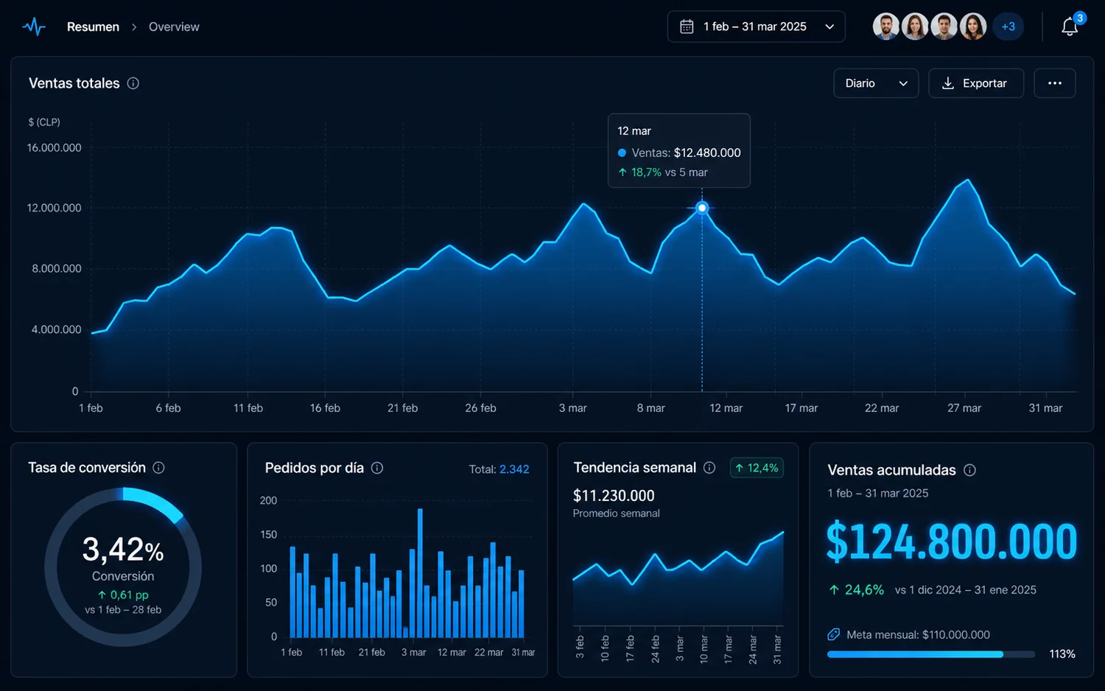Click the notification badge showing 3
Screen dimensions: 1105x691
tap(1080, 18)
